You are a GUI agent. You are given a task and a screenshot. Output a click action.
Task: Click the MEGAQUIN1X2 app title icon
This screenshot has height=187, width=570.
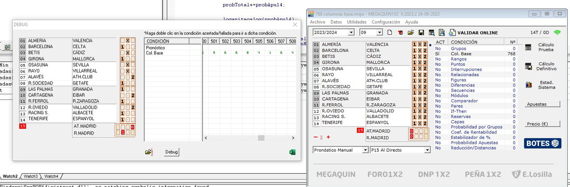[x=311, y=13]
